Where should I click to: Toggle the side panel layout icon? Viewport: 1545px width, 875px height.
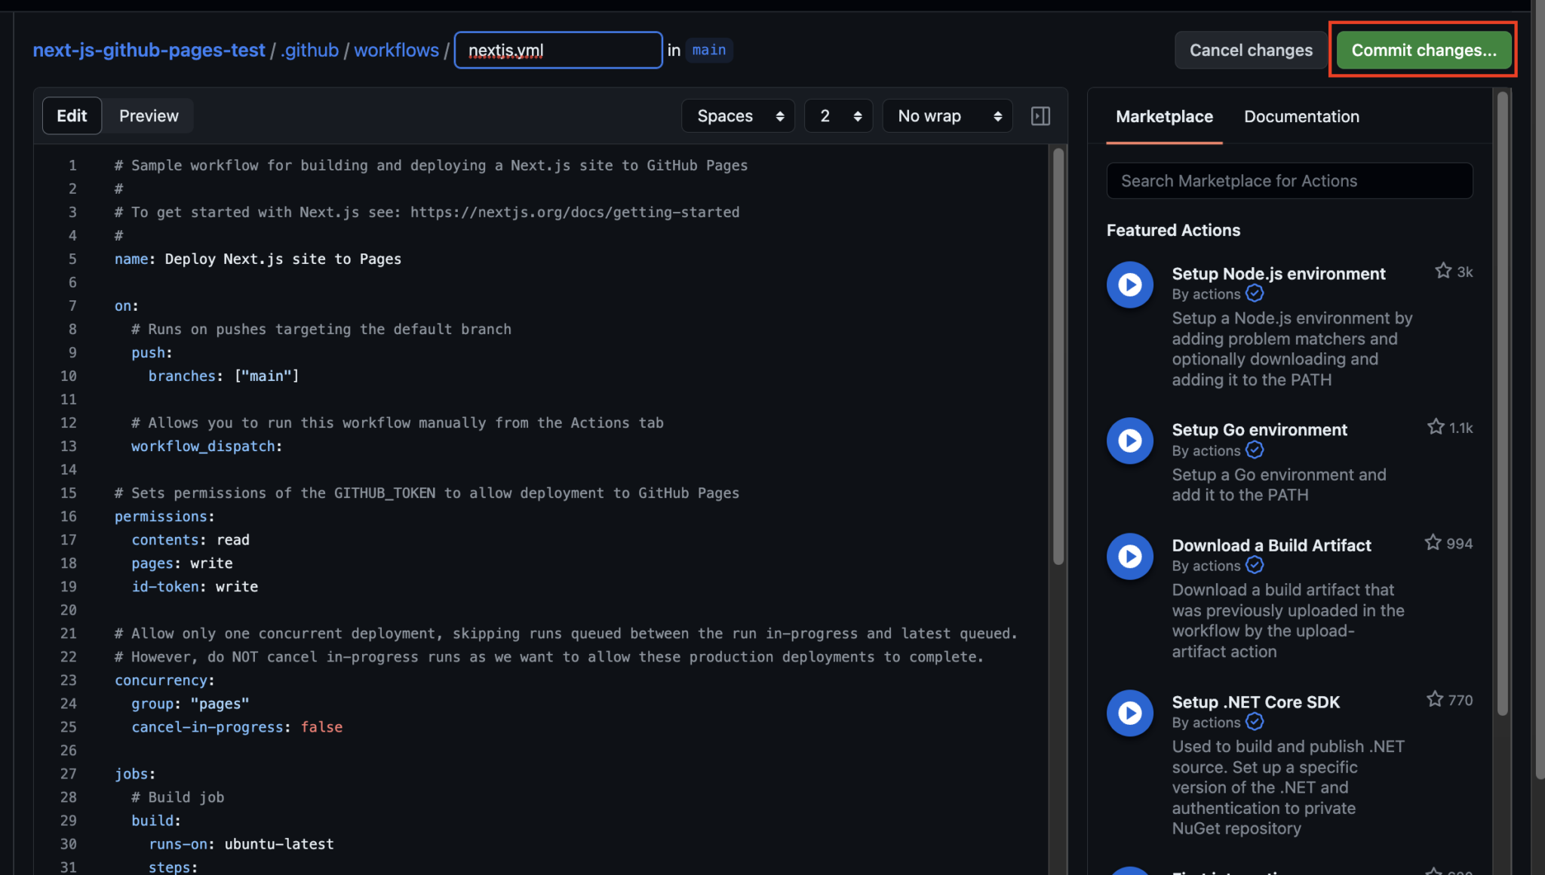click(1040, 115)
